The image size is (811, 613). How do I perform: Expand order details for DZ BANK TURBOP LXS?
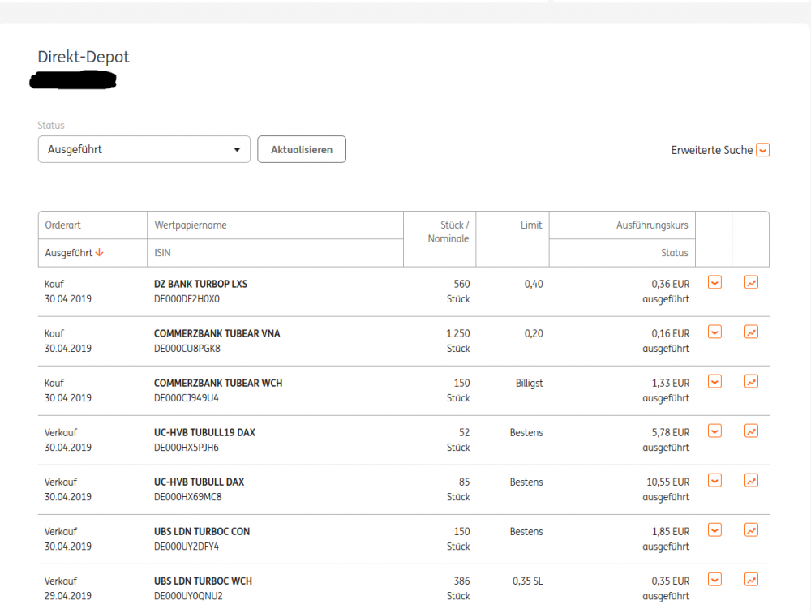click(x=714, y=283)
